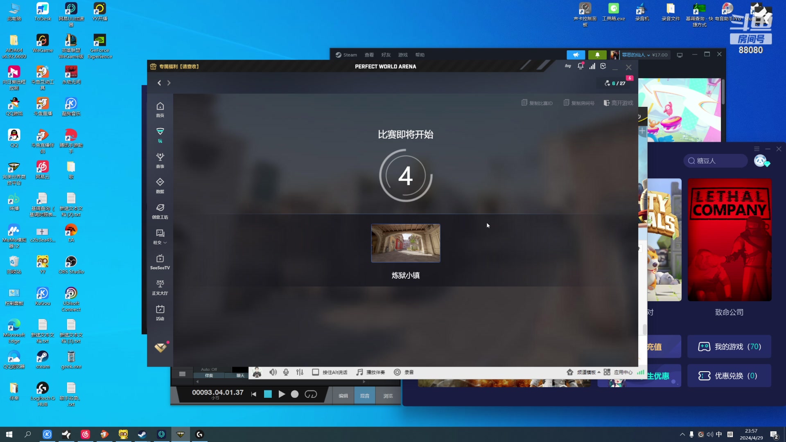Viewport: 786px width, 442px height.
Task: Click 我的游戏 (70) button
Action: (730, 347)
